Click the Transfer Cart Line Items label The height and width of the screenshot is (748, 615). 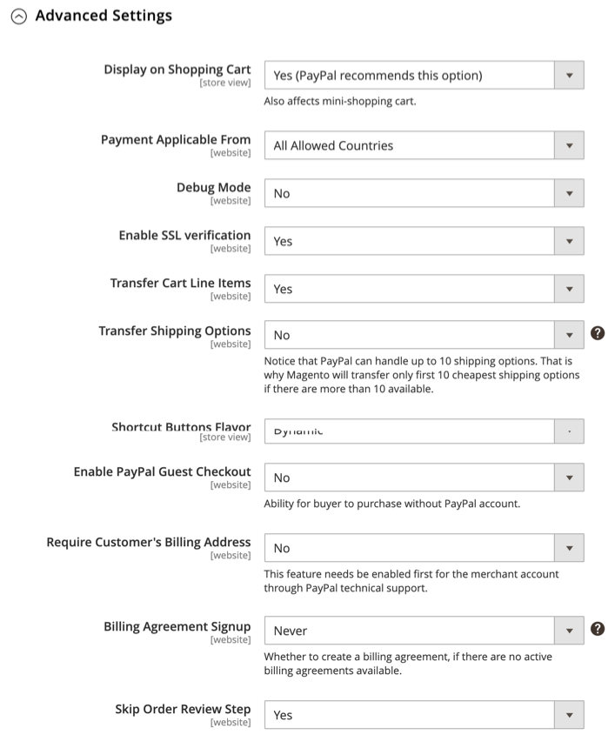tap(180, 284)
